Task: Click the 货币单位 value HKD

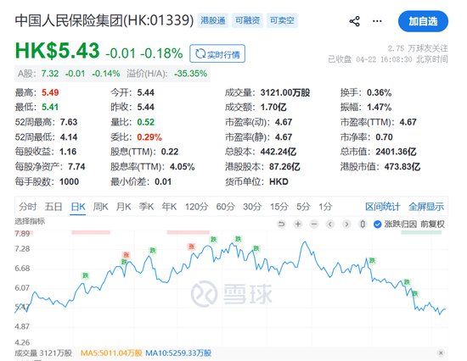Action: (279, 181)
